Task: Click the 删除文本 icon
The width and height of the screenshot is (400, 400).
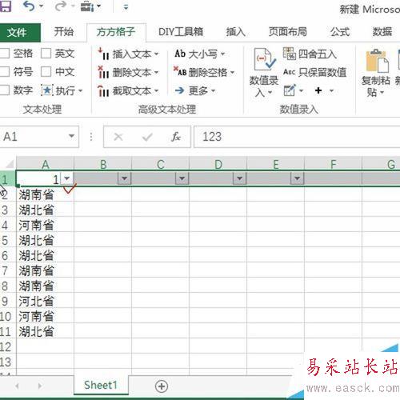Action: [x=103, y=72]
